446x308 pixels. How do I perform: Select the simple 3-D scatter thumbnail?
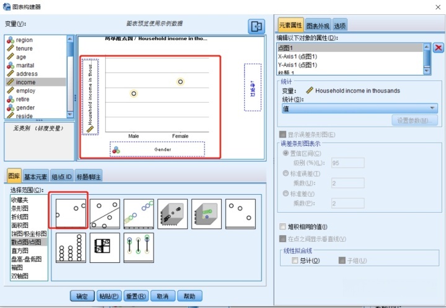pyautogui.click(x=172, y=214)
